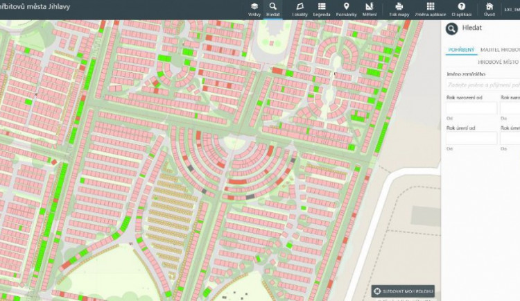
Task: Go to Úvod home page
Action: tap(489, 8)
